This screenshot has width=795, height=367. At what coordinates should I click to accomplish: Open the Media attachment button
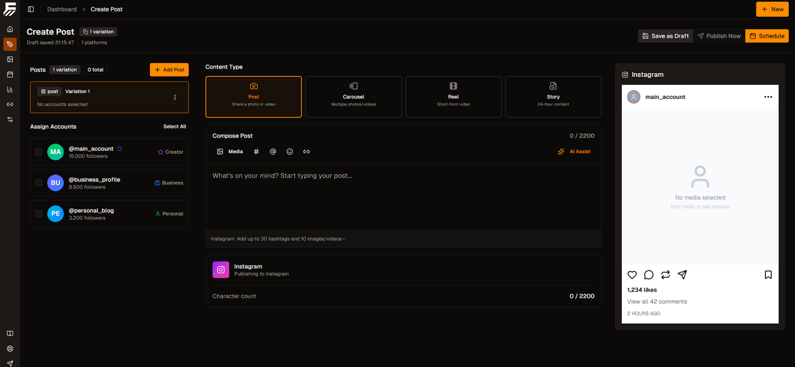230,152
